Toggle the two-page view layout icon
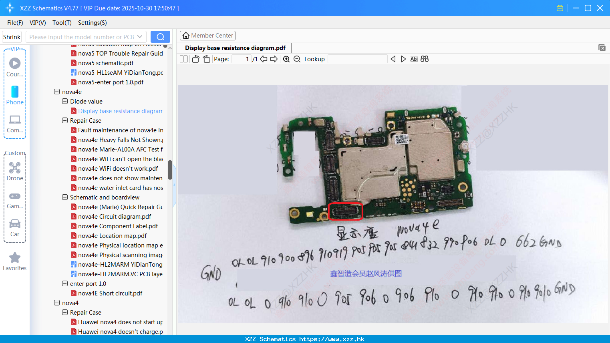Viewport: 610px width, 343px height. 183,59
